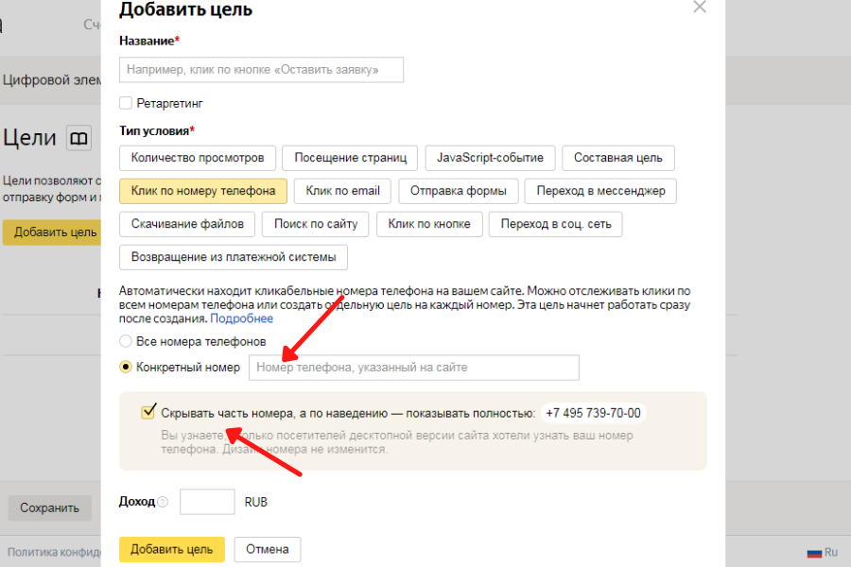Close the Добавить цель dialog
The height and width of the screenshot is (567, 851).
tap(700, 8)
